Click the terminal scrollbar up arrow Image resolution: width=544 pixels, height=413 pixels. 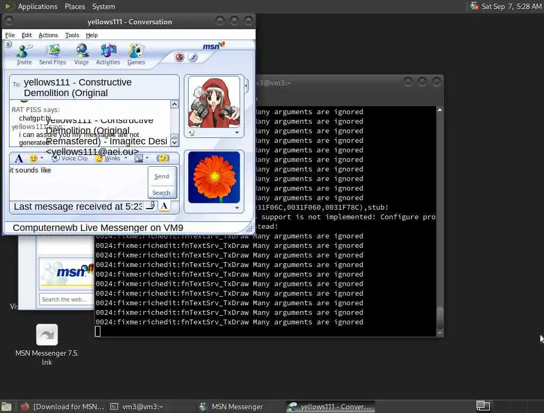440,110
